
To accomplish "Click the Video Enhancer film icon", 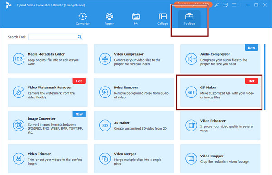I will (191, 126).
